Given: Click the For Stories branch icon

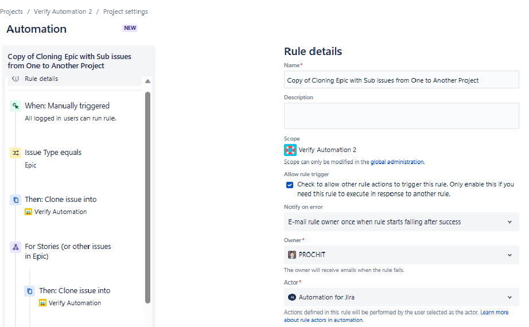Looking at the screenshot, I should (15, 247).
